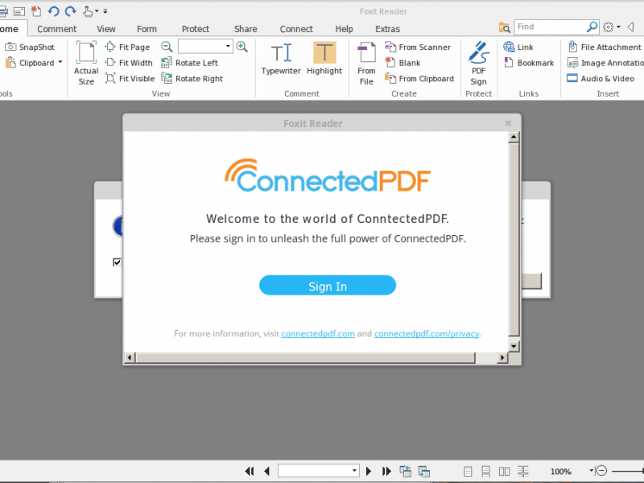This screenshot has width=644, height=483.
Task: Open the connectedpdf.com/privacy link
Action: [x=427, y=333]
